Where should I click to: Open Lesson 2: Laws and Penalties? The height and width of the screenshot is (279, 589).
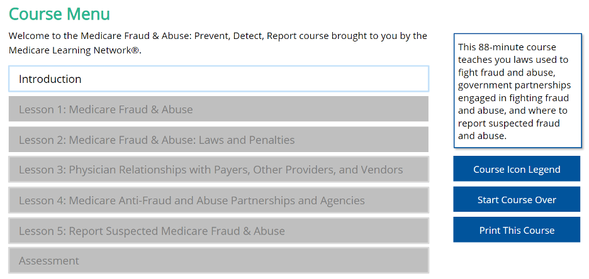(218, 139)
